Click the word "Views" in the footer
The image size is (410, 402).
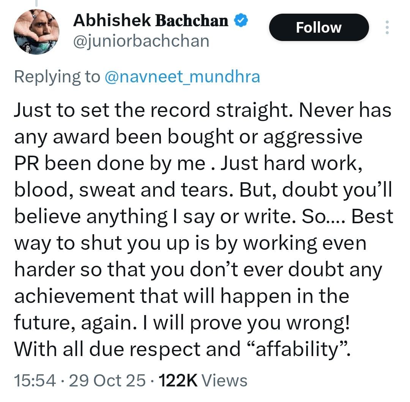224,380
